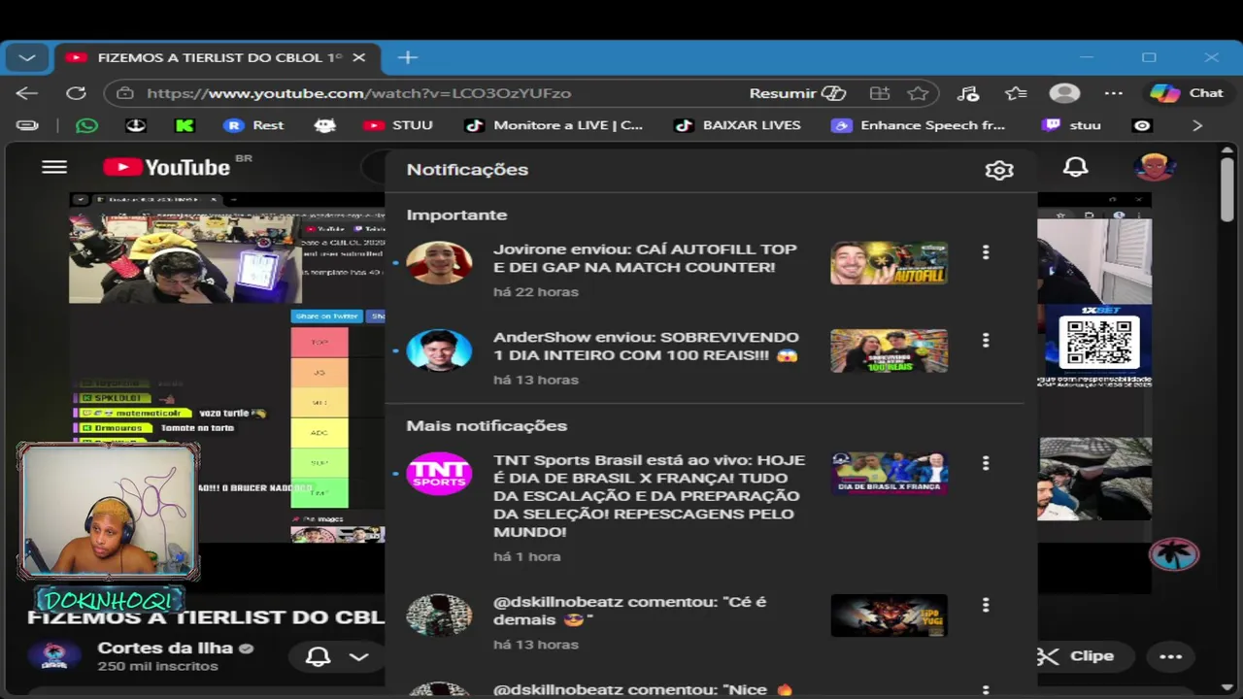This screenshot has width=1243, height=699.
Task: Open AnderShow channel avatar
Action: pos(439,349)
